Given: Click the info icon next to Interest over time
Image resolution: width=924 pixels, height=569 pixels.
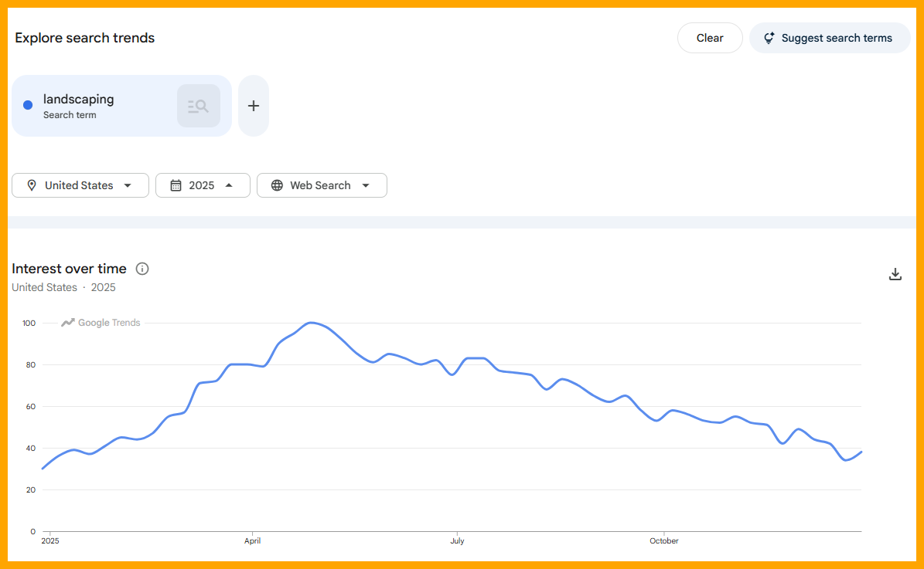Looking at the screenshot, I should pyautogui.click(x=141, y=269).
